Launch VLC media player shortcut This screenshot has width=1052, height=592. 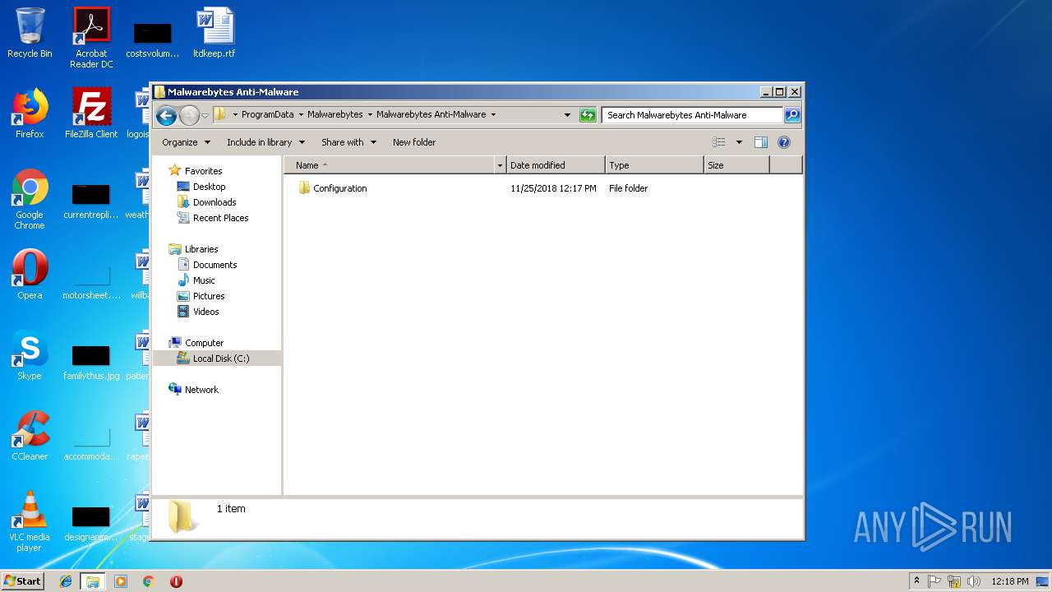point(30,521)
